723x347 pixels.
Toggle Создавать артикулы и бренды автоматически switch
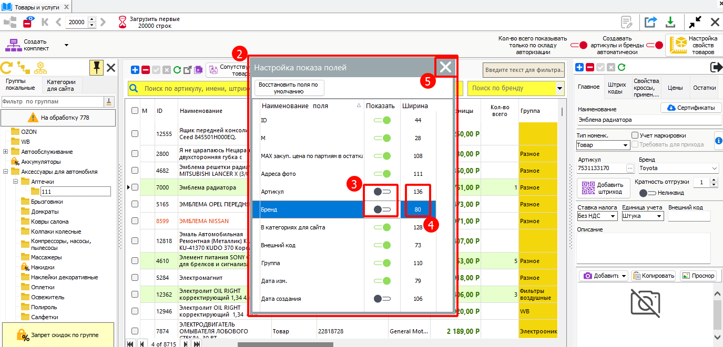click(655, 45)
